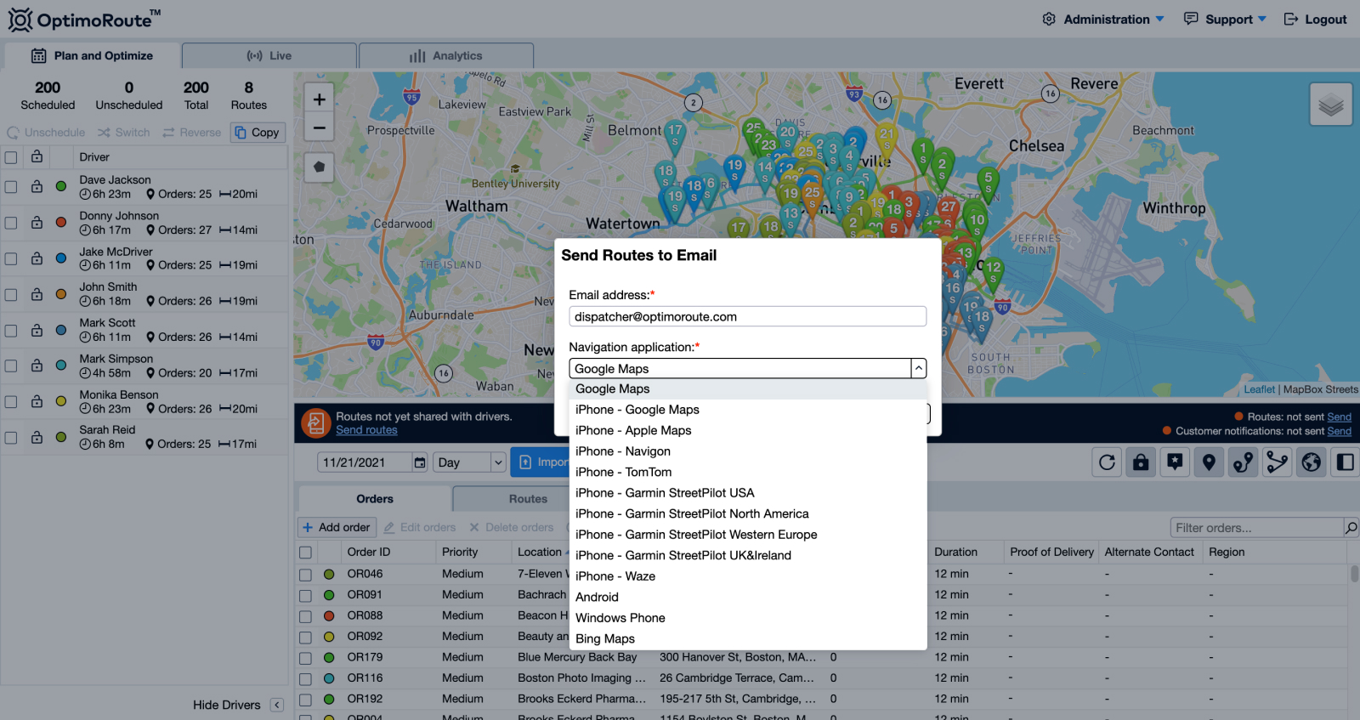Tick the checkbox for order OR046
The height and width of the screenshot is (720, 1360).
click(x=305, y=575)
